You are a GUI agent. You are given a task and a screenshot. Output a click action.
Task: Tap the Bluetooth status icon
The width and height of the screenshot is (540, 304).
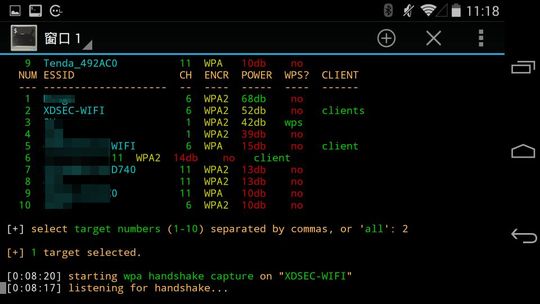(x=388, y=10)
